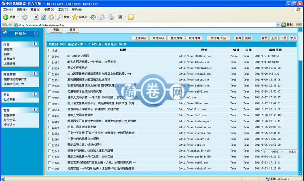Viewport: 304px width, 181px height.
Task: Click the green 转到 go arrow icon
Action: coord(283,25)
